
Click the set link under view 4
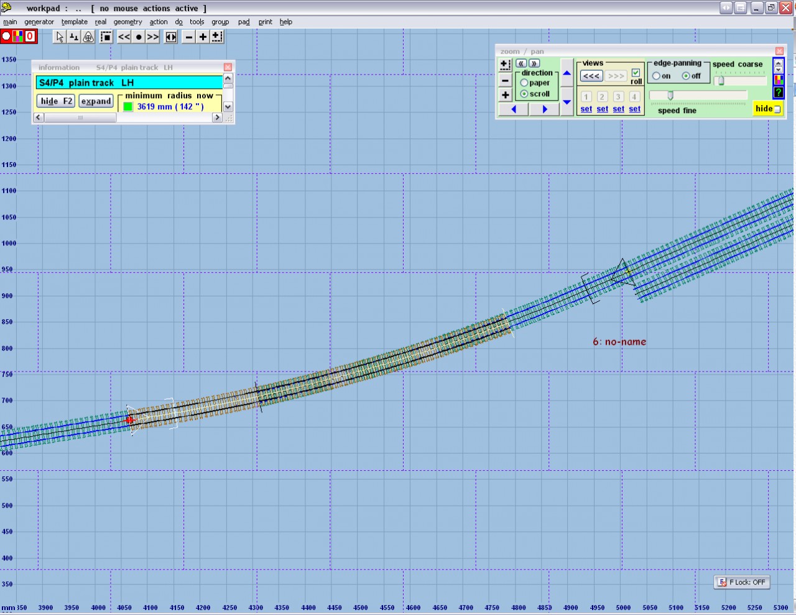tap(634, 109)
